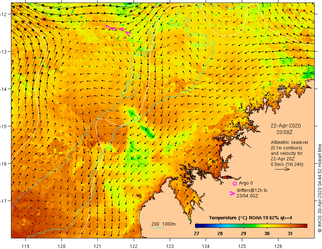Click the 'Altimetric sealevel' text

click(x=289, y=142)
